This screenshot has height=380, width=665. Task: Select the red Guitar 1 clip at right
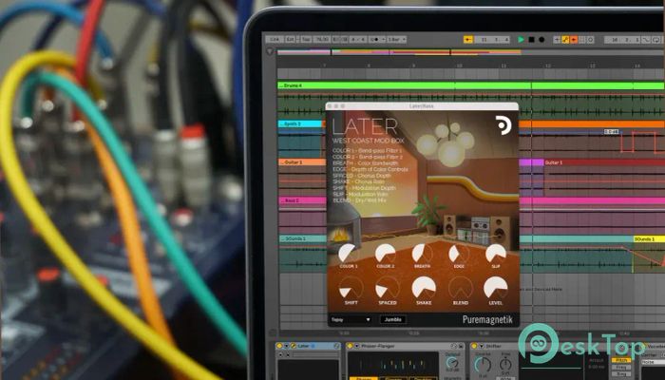click(x=604, y=162)
